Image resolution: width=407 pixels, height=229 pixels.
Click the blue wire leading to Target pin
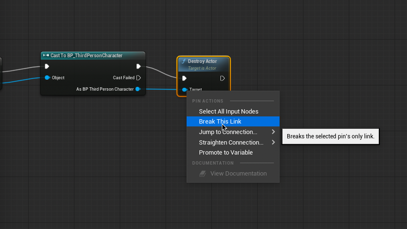click(x=160, y=89)
